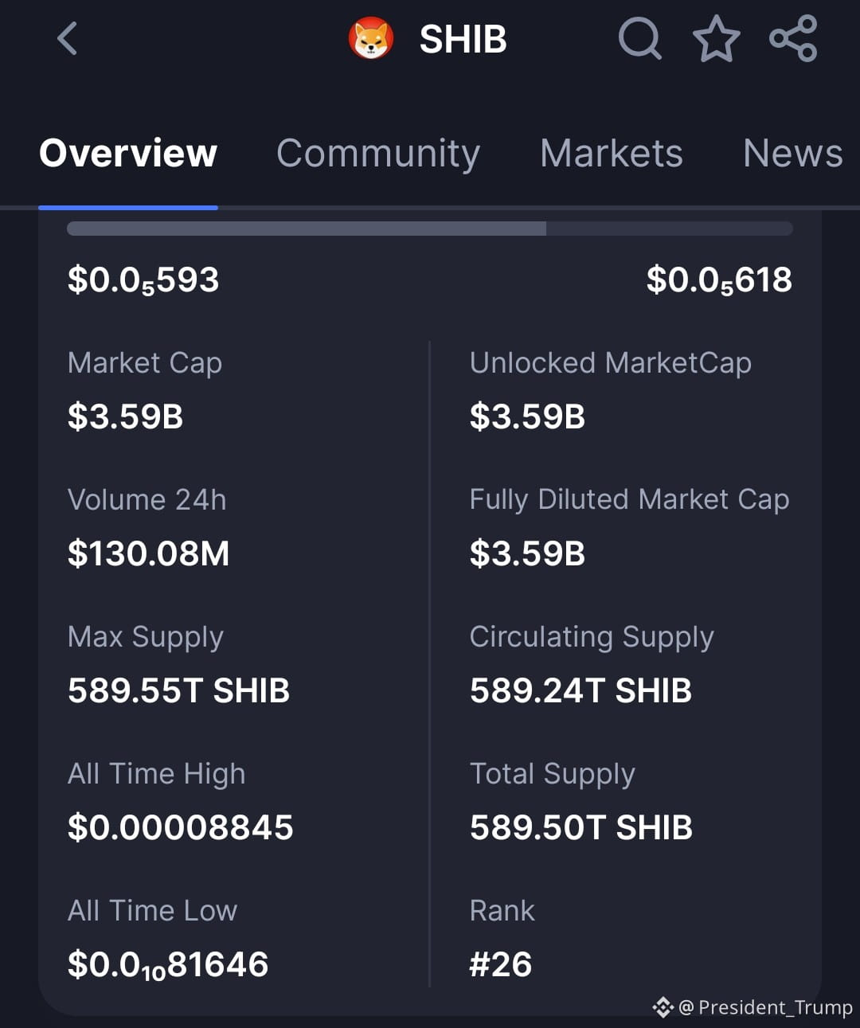This screenshot has height=1028, width=860.
Task: Switch to the Overview tab
Action: (x=128, y=153)
